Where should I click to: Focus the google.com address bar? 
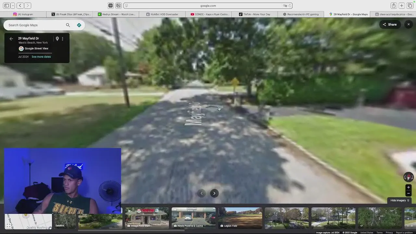point(208,6)
